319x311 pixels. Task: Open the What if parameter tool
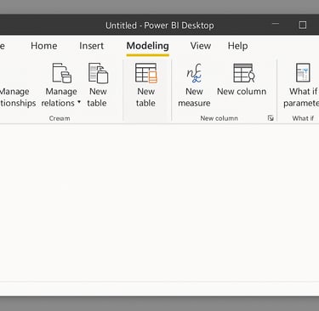pos(301,85)
